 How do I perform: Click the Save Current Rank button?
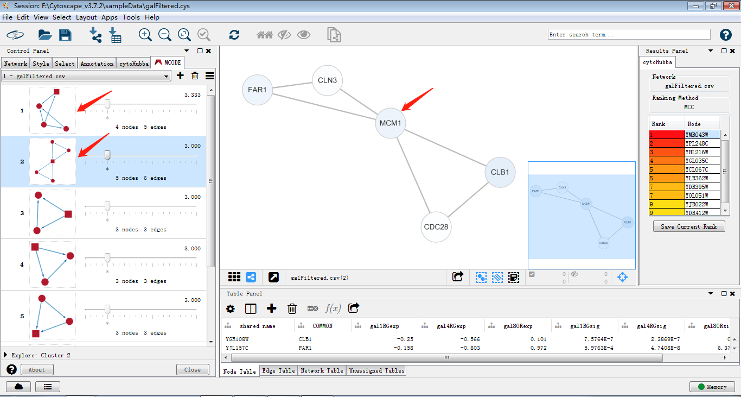tap(689, 226)
